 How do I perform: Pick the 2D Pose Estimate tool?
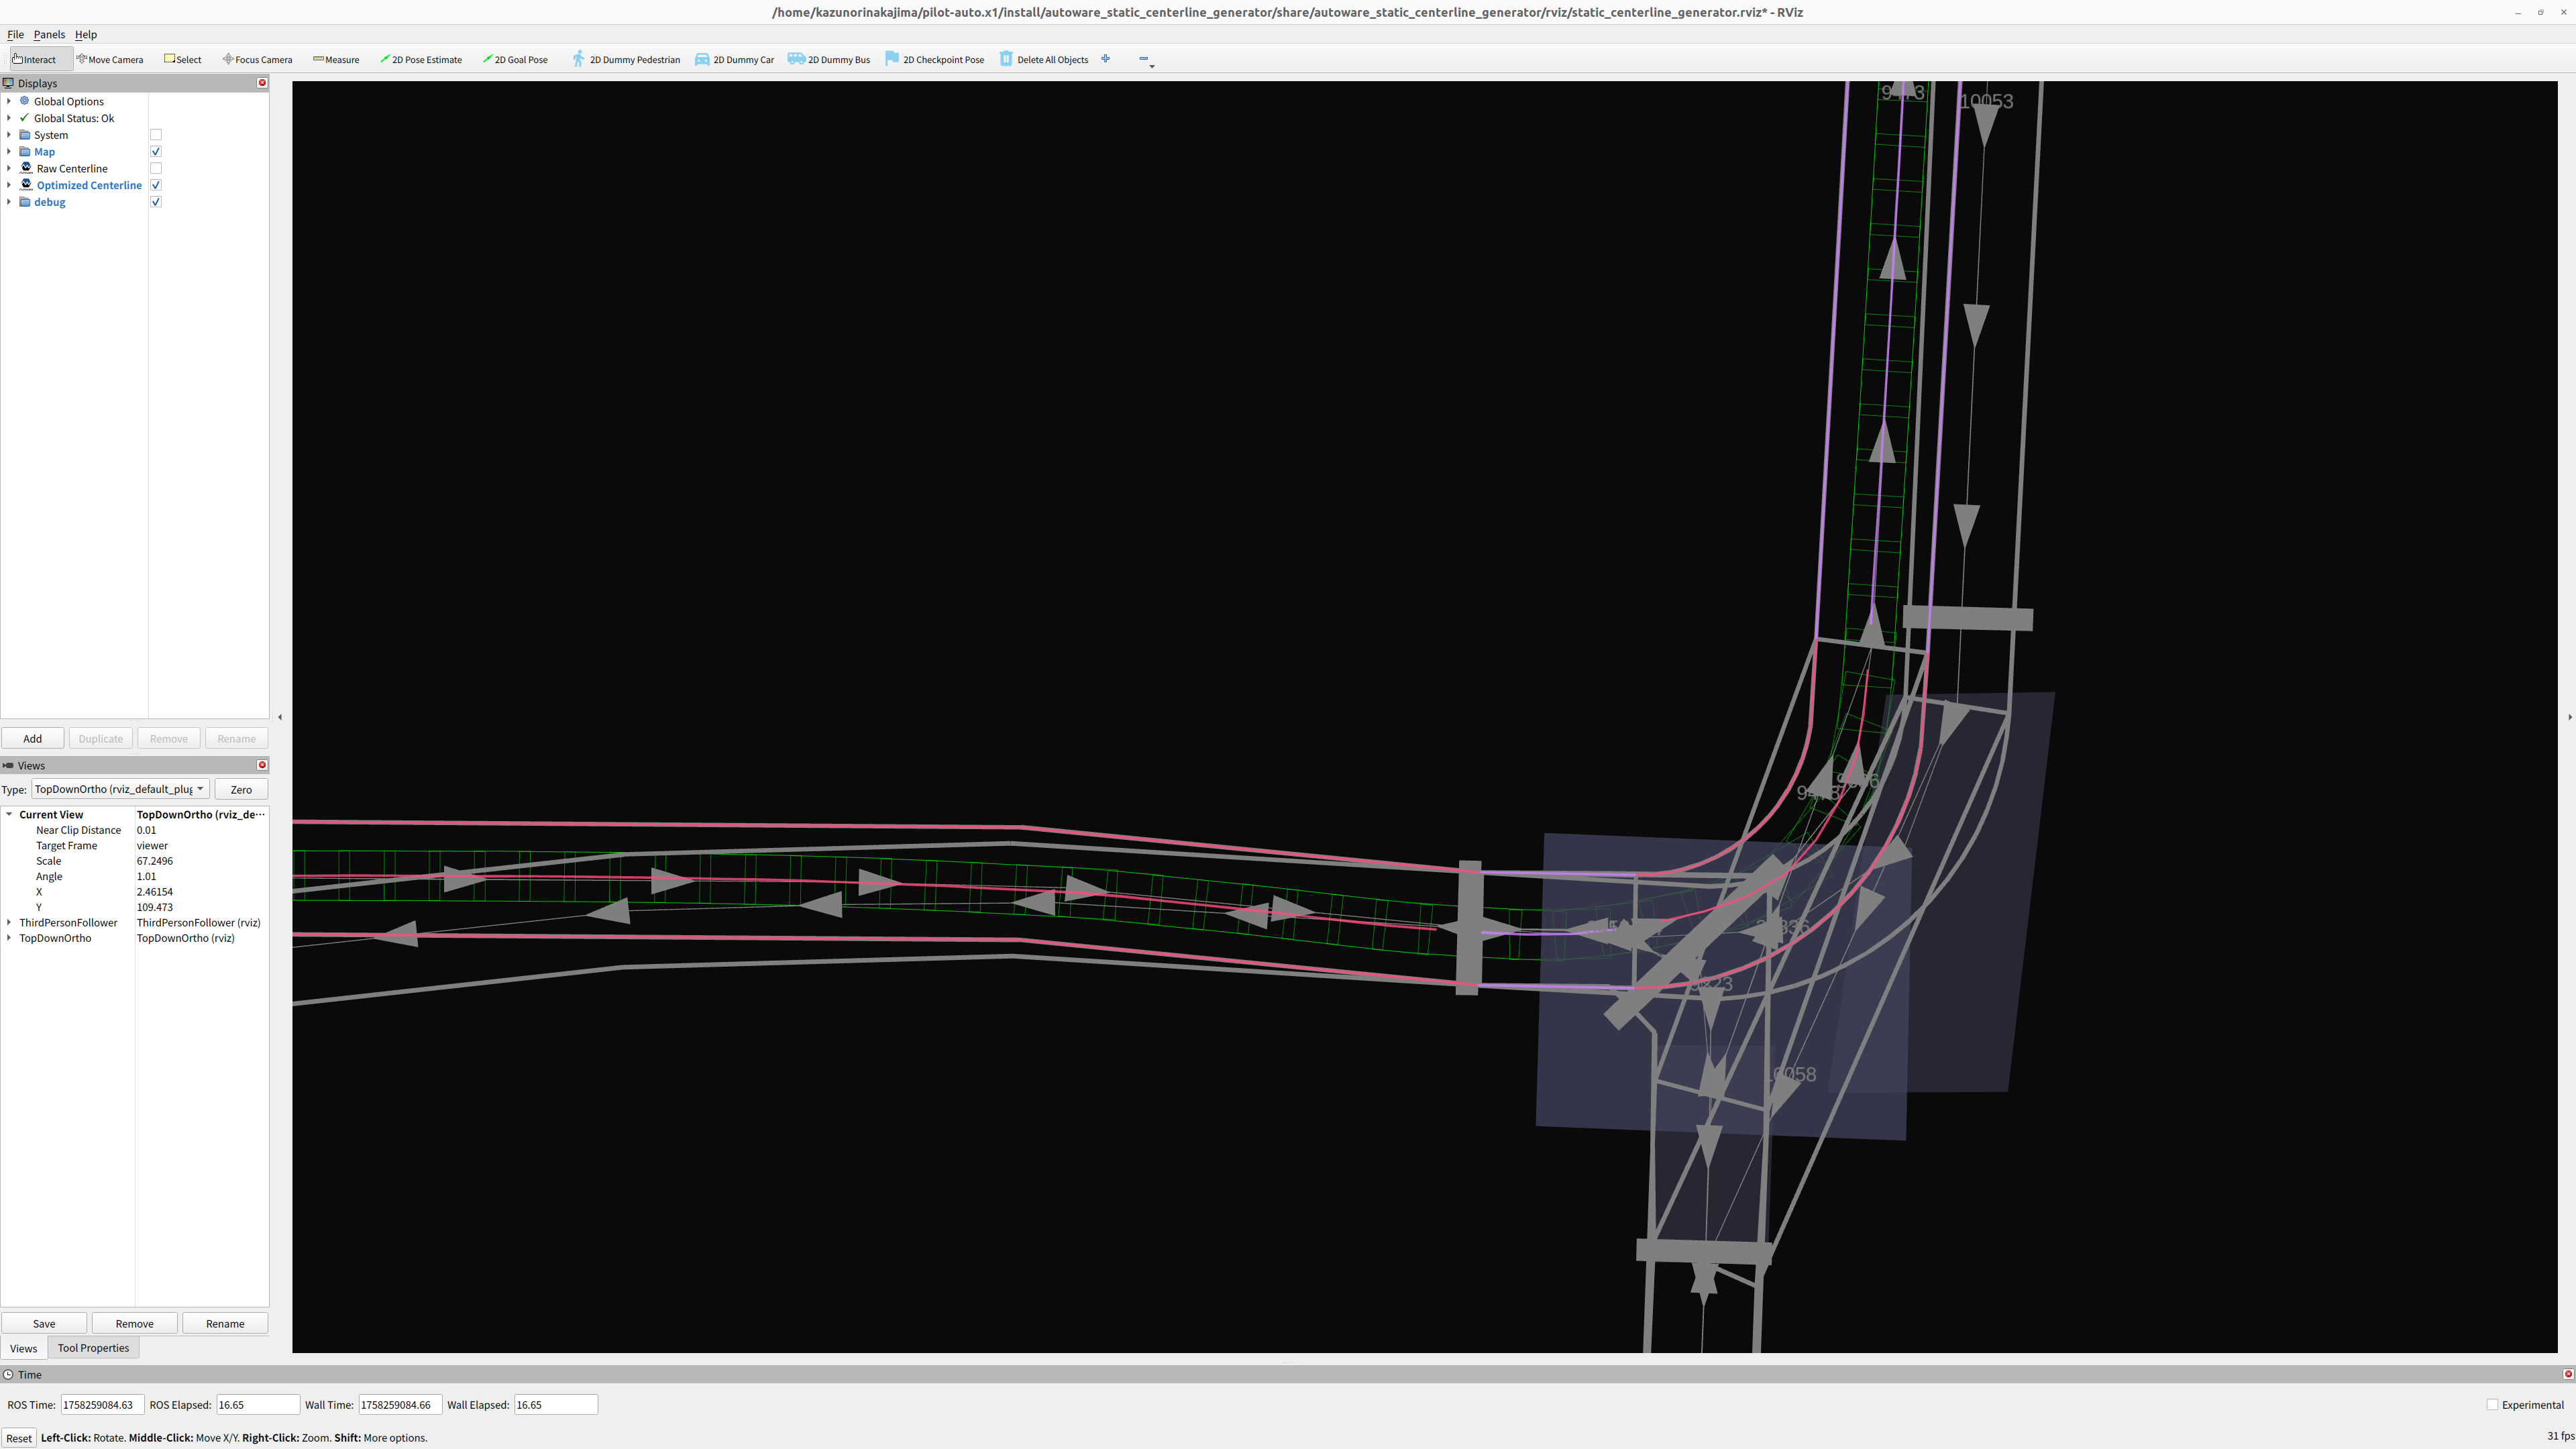click(x=421, y=59)
